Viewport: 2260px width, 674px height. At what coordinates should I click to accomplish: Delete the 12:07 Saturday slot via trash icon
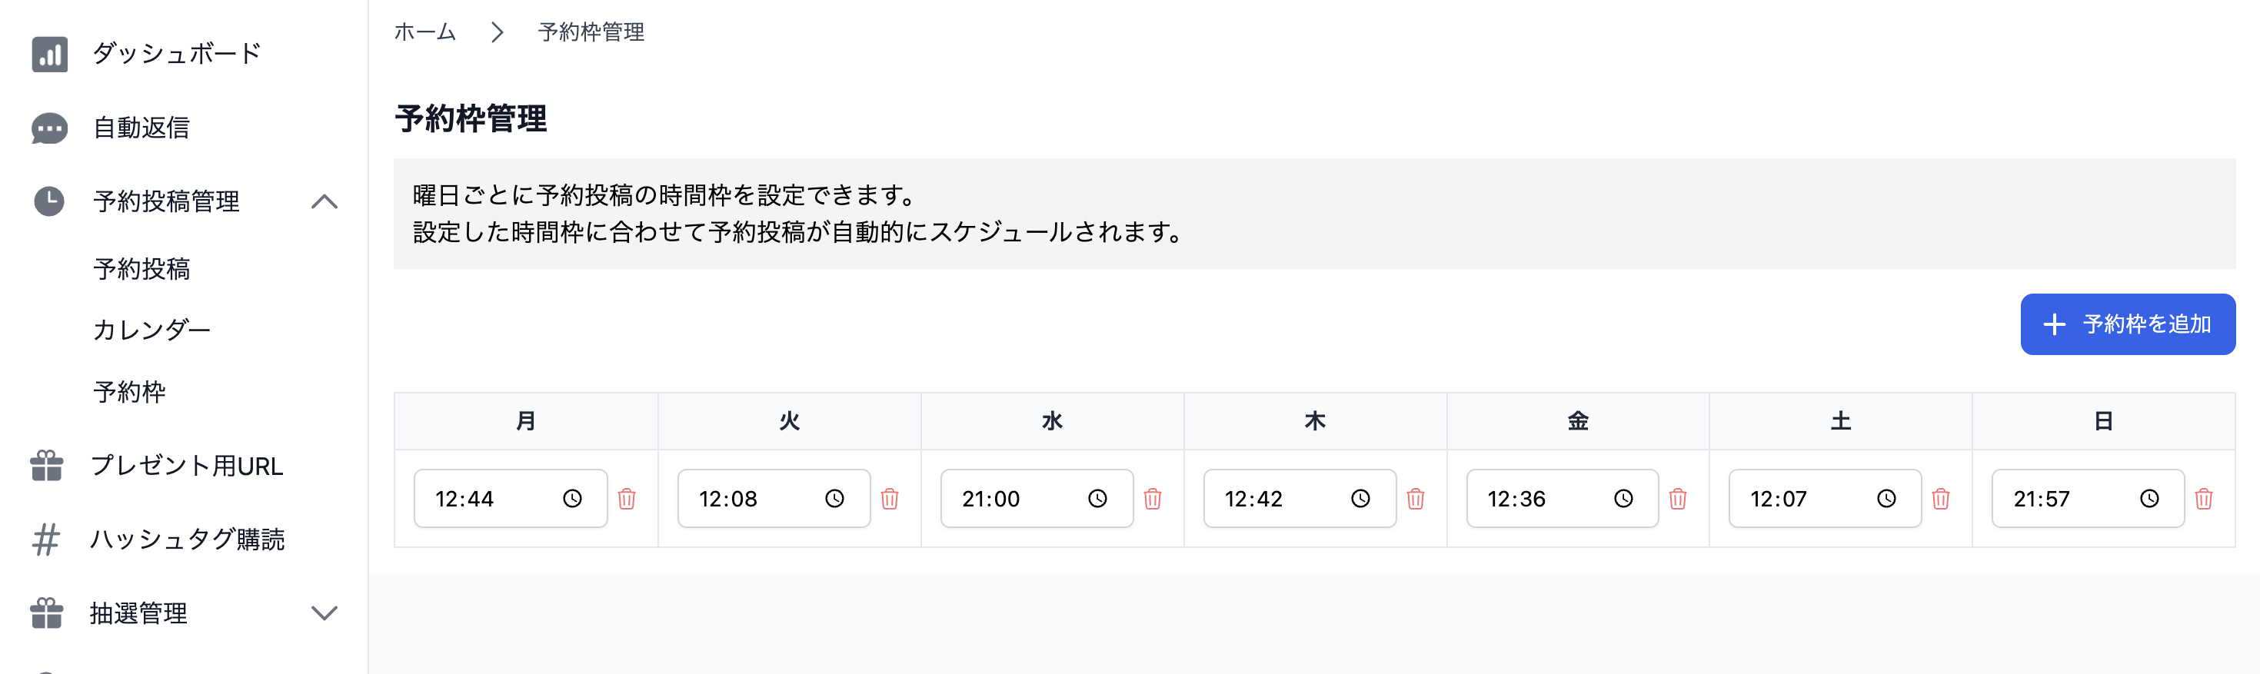[x=1942, y=498]
